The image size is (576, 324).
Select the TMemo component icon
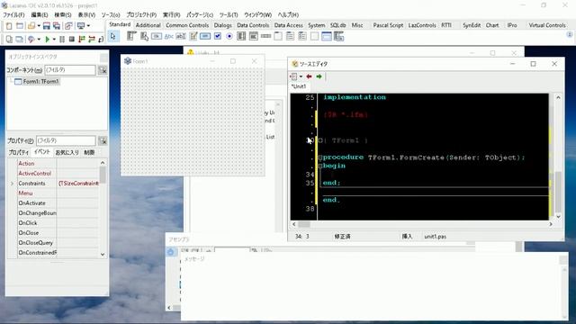(x=193, y=36)
